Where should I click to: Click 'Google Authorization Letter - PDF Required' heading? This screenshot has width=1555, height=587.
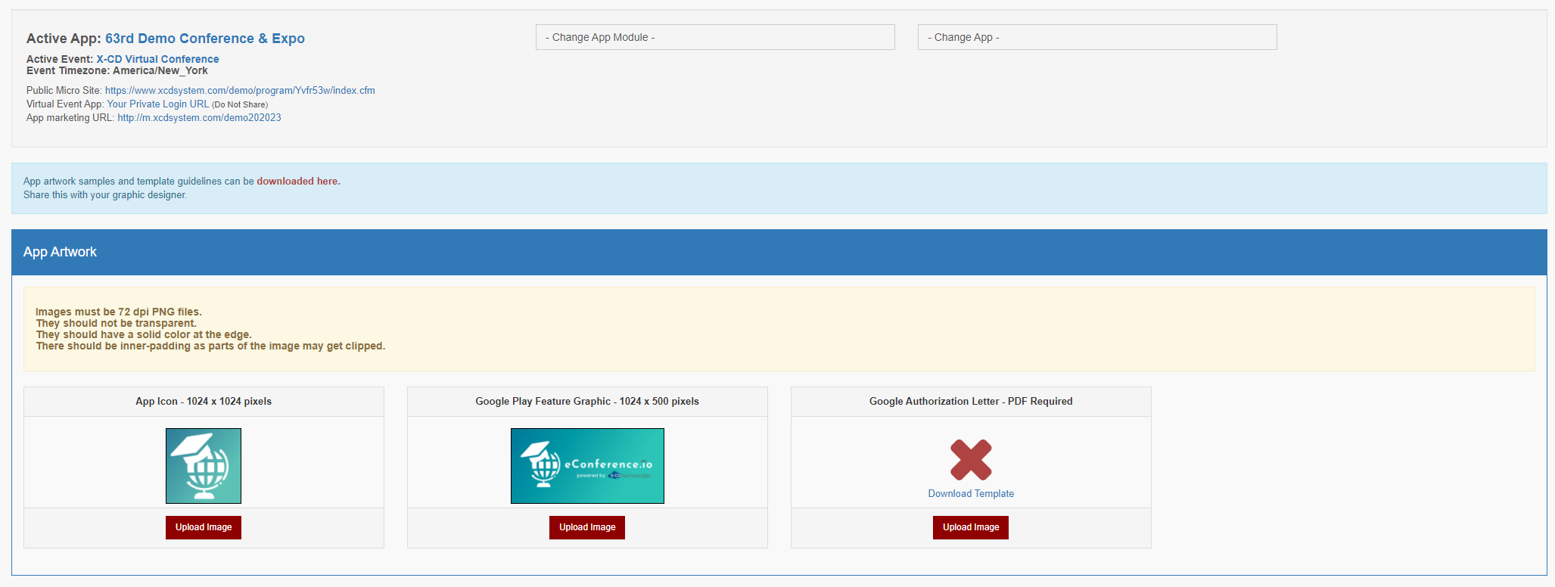tap(971, 402)
